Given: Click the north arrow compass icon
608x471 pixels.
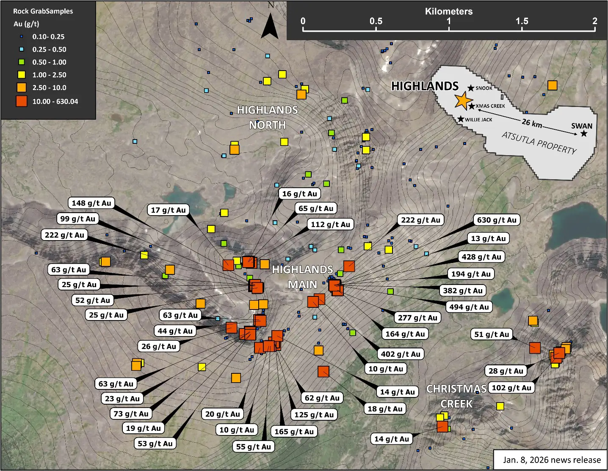Looking at the screenshot, I should click(x=270, y=26).
